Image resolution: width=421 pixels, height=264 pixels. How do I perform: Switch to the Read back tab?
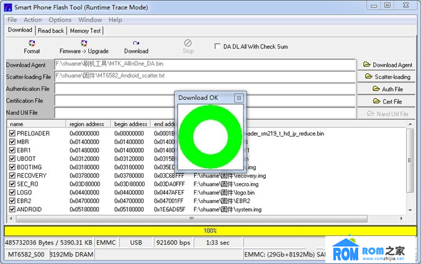coord(51,30)
